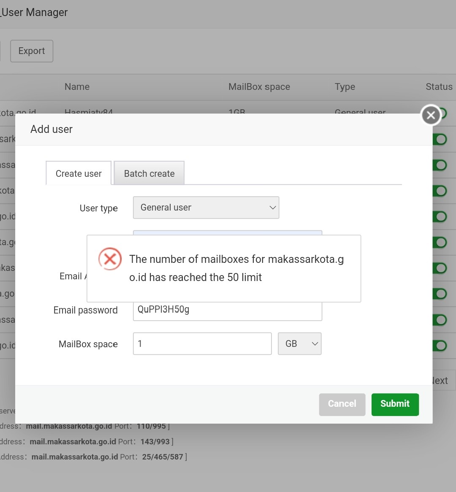Expand the GB unit dropdown
Viewport: 456px width, 492px height.
click(x=299, y=343)
